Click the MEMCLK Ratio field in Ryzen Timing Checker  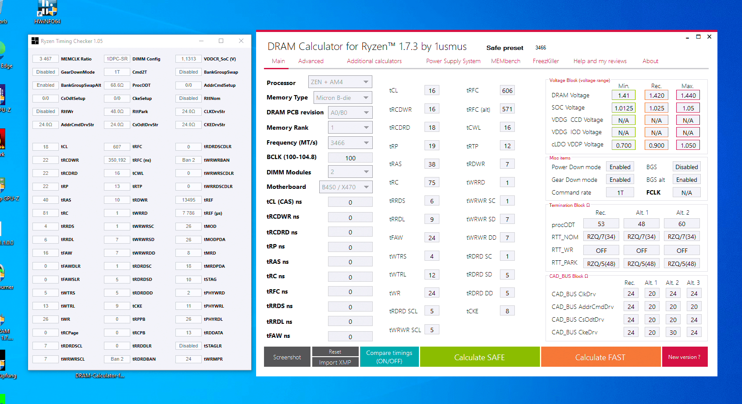click(46, 59)
